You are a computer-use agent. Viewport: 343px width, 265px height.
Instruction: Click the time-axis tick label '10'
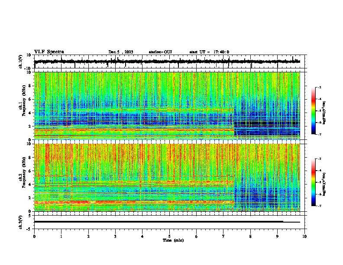pos(304,236)
